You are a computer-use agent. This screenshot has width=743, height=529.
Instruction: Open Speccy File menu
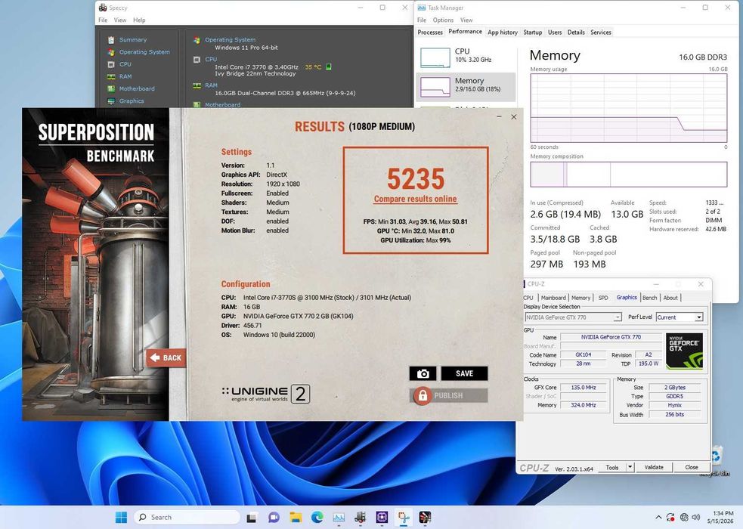(x=103, y=20)
